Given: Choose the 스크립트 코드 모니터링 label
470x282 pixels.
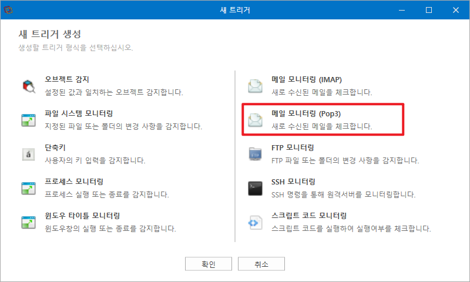Looking at the screenshot, I should [309, 216].
